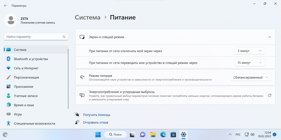
Task: Open Учетные записи settings
Action: coord(36,96)
